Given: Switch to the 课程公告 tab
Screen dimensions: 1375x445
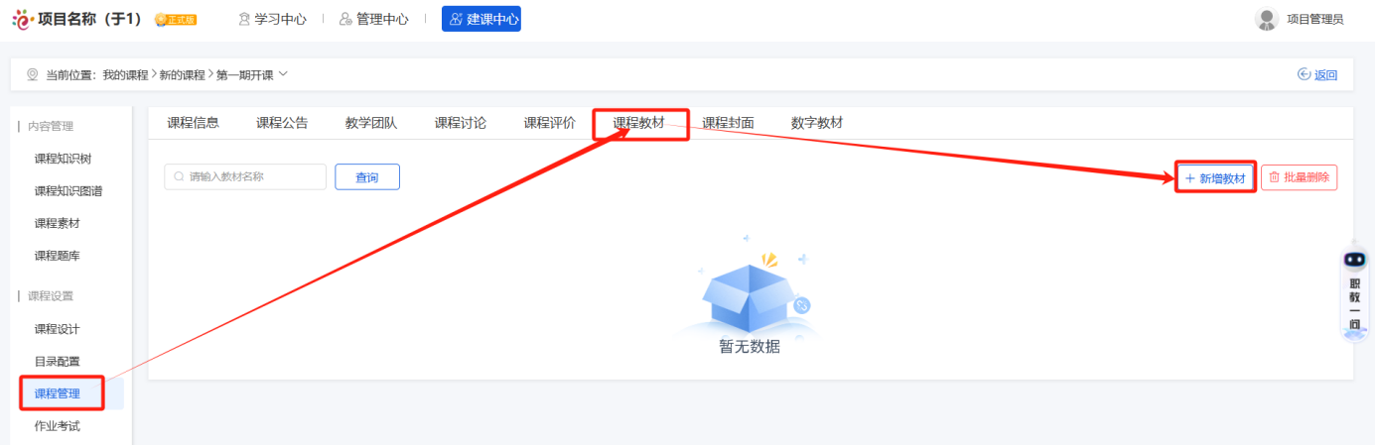Looking at the screenshot, I should 282,123.
